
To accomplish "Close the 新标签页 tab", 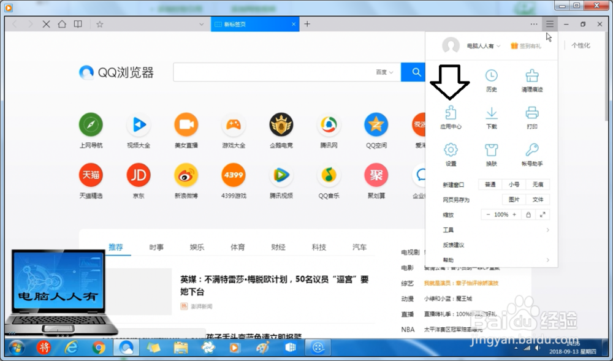I will [x=294, y=25].
